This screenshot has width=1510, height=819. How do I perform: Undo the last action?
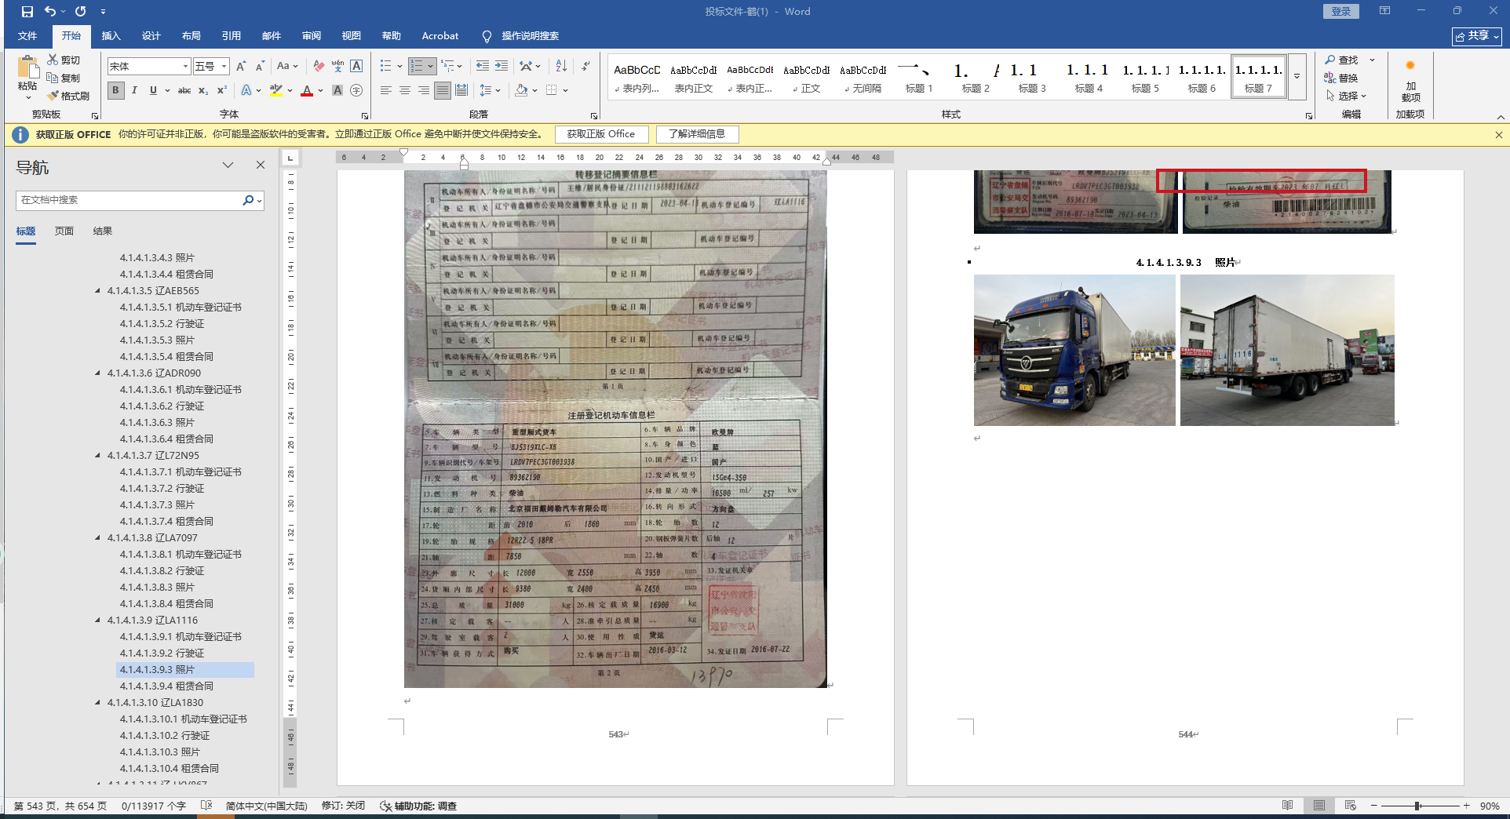50,12
